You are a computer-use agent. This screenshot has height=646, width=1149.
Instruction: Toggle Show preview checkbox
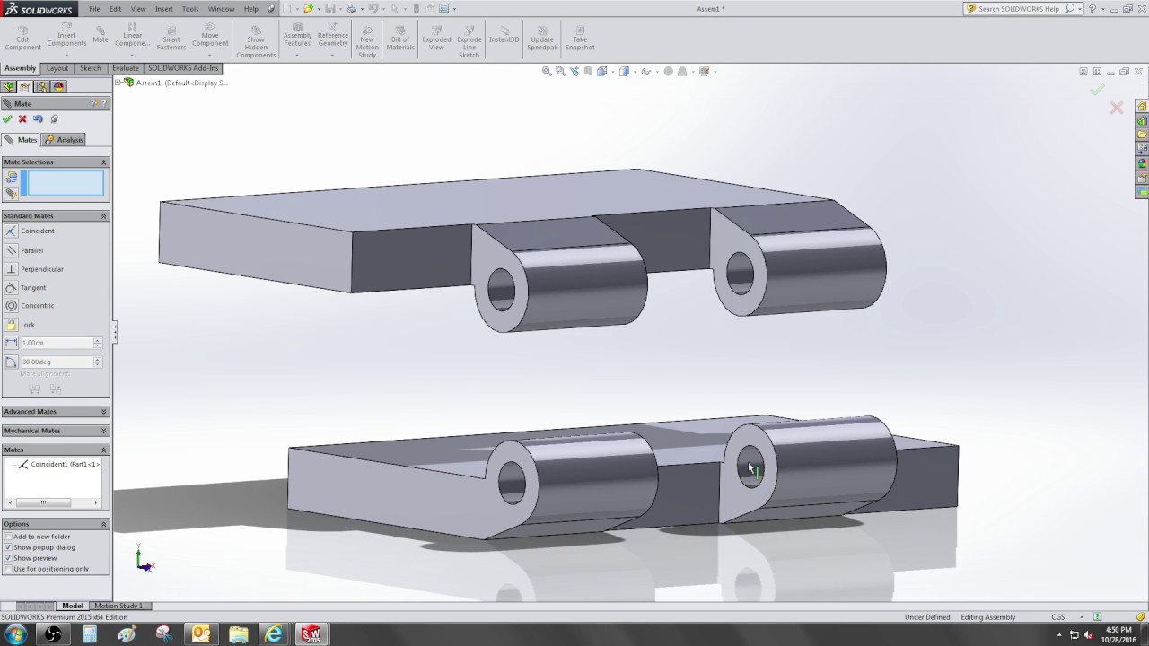click(8, 558)
